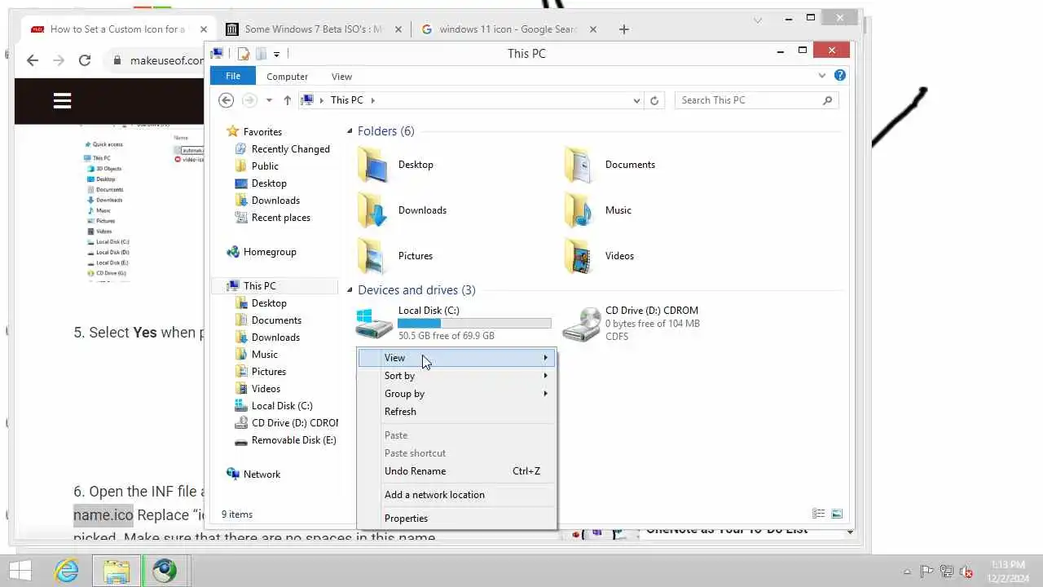Expand the ribbon with the chevron
Image resolution: width=1043 pixels, height=587 pixels.
coord(822,76)
